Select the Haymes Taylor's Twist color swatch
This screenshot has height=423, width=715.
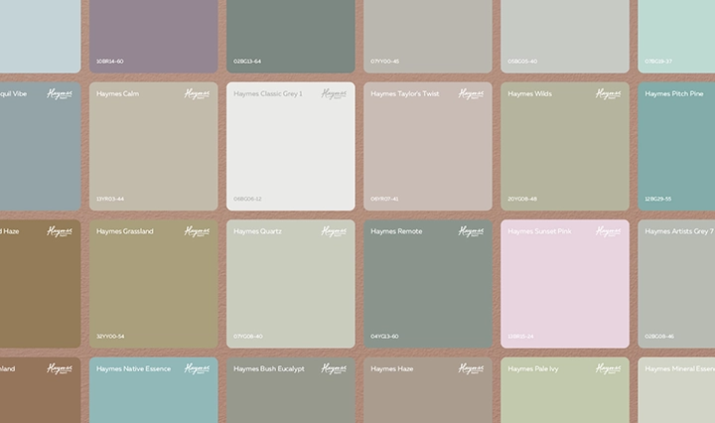[427, 149]
